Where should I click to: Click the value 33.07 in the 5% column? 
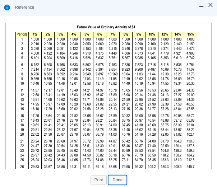point(87,134)
